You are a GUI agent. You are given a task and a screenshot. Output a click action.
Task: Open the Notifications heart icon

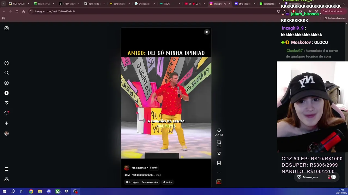(7, 113)
